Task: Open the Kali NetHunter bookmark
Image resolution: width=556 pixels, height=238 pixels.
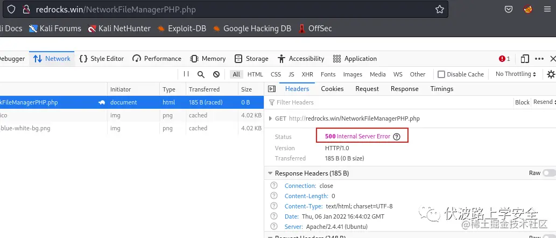Action: (119, 29)
